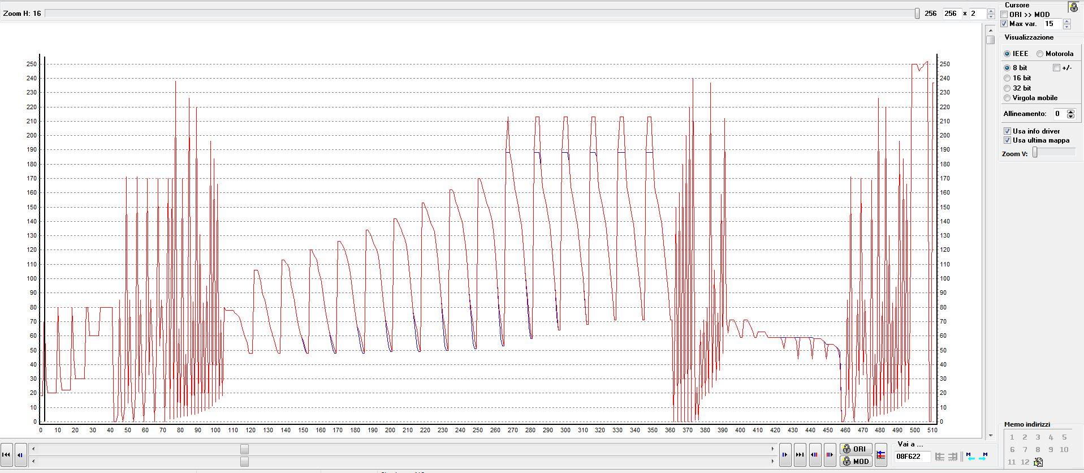Go to next difference (right red-blue arrow)

830,454
